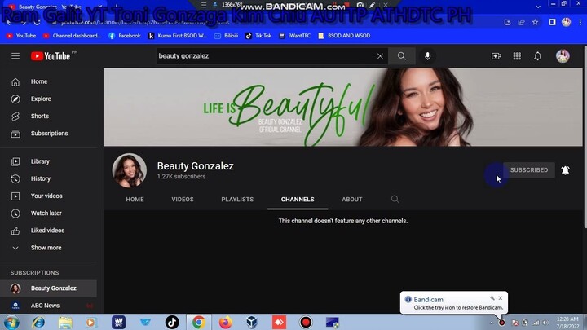Switch to the HOME channel tab
Image resolution: width=587 pixels, height=330 pixels.
click(135, 200)
